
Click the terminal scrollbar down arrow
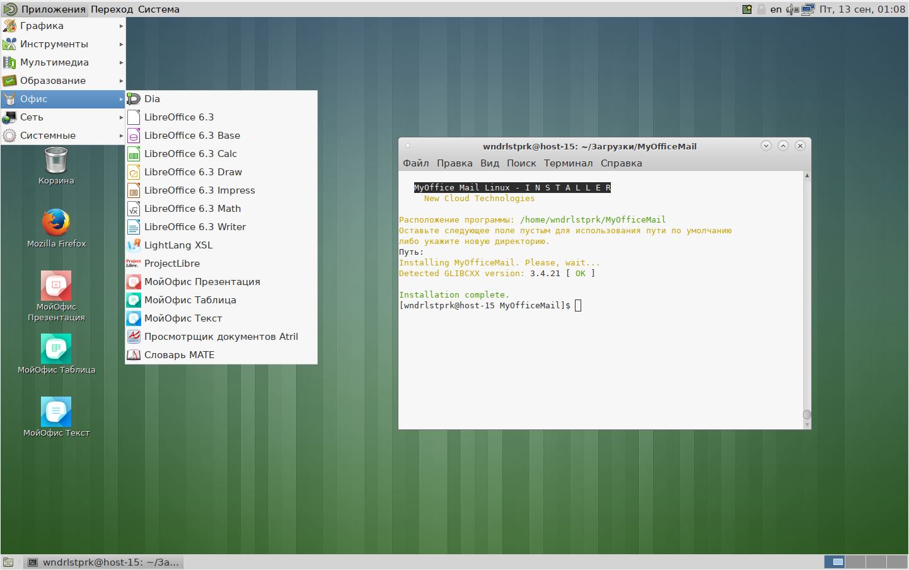click(x=807, y=425)
